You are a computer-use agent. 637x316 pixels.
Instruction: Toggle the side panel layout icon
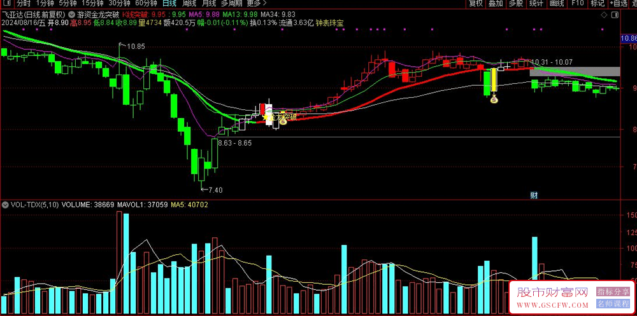tap(615, 15)
